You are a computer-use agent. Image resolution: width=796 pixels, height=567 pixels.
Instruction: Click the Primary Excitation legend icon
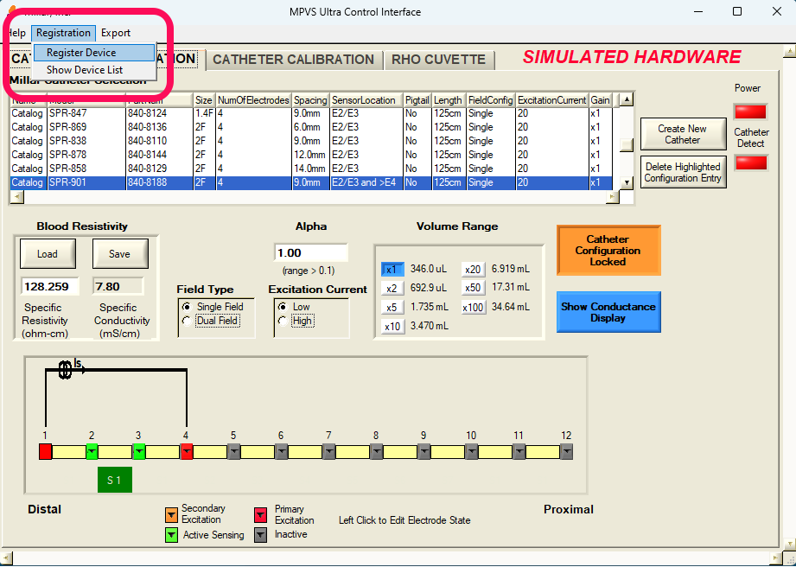tap(260, 515)
